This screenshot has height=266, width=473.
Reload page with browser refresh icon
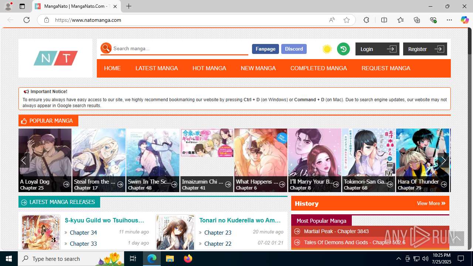point(27,20)
